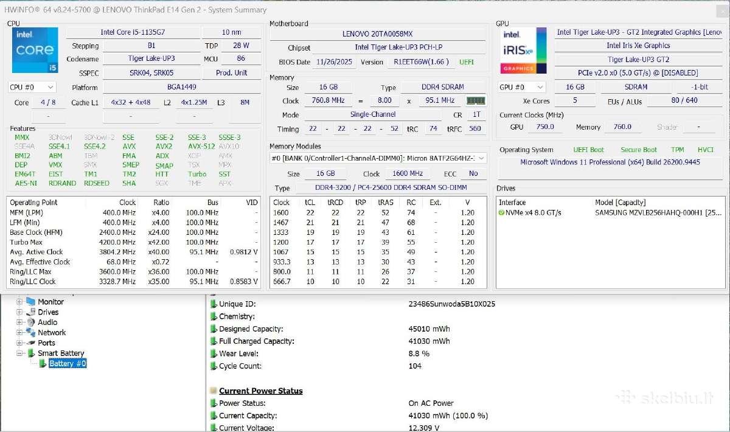The image size is (730, 432).
Task: Click the battery icon next to Full Charged Capacity
Action: coord(214,341)
